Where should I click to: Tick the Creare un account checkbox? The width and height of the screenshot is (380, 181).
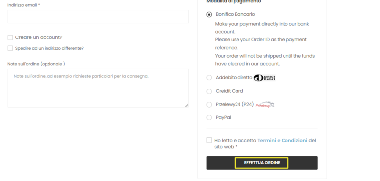click(10, 37)
